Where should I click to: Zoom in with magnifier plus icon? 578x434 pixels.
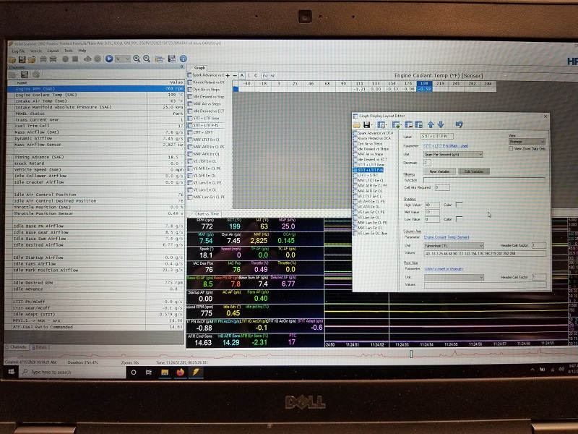137,59
